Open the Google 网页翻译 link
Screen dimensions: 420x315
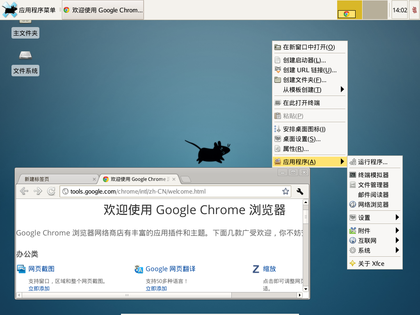click(171, 269)
